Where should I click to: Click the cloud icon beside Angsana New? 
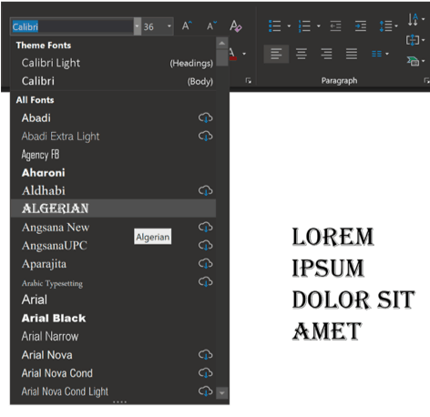click(x=206, y=227)
